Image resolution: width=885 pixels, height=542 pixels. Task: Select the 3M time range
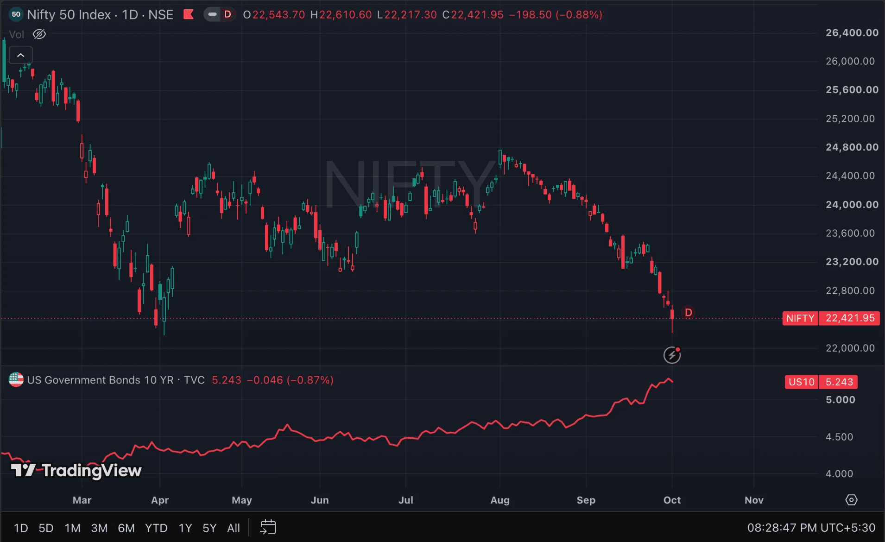99,528
